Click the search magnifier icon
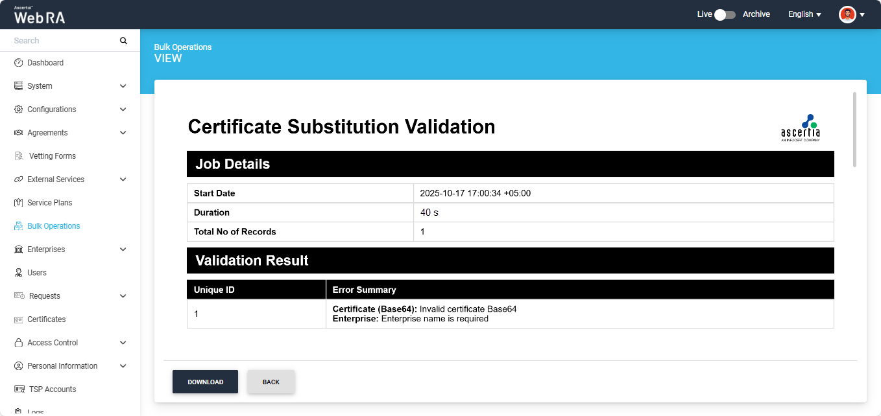 point(123,41)
